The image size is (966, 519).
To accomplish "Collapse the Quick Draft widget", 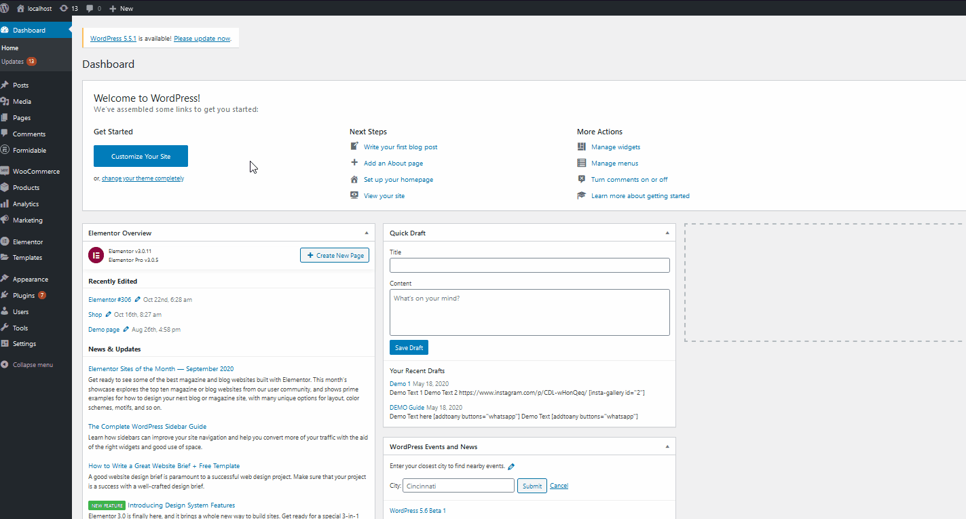I will (x=667, y=233).
